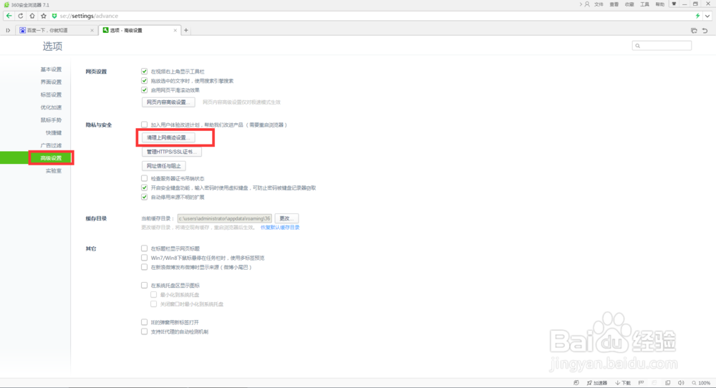
Task: Click the 网址信任与阻止 button
Action: tap(164, 165)
